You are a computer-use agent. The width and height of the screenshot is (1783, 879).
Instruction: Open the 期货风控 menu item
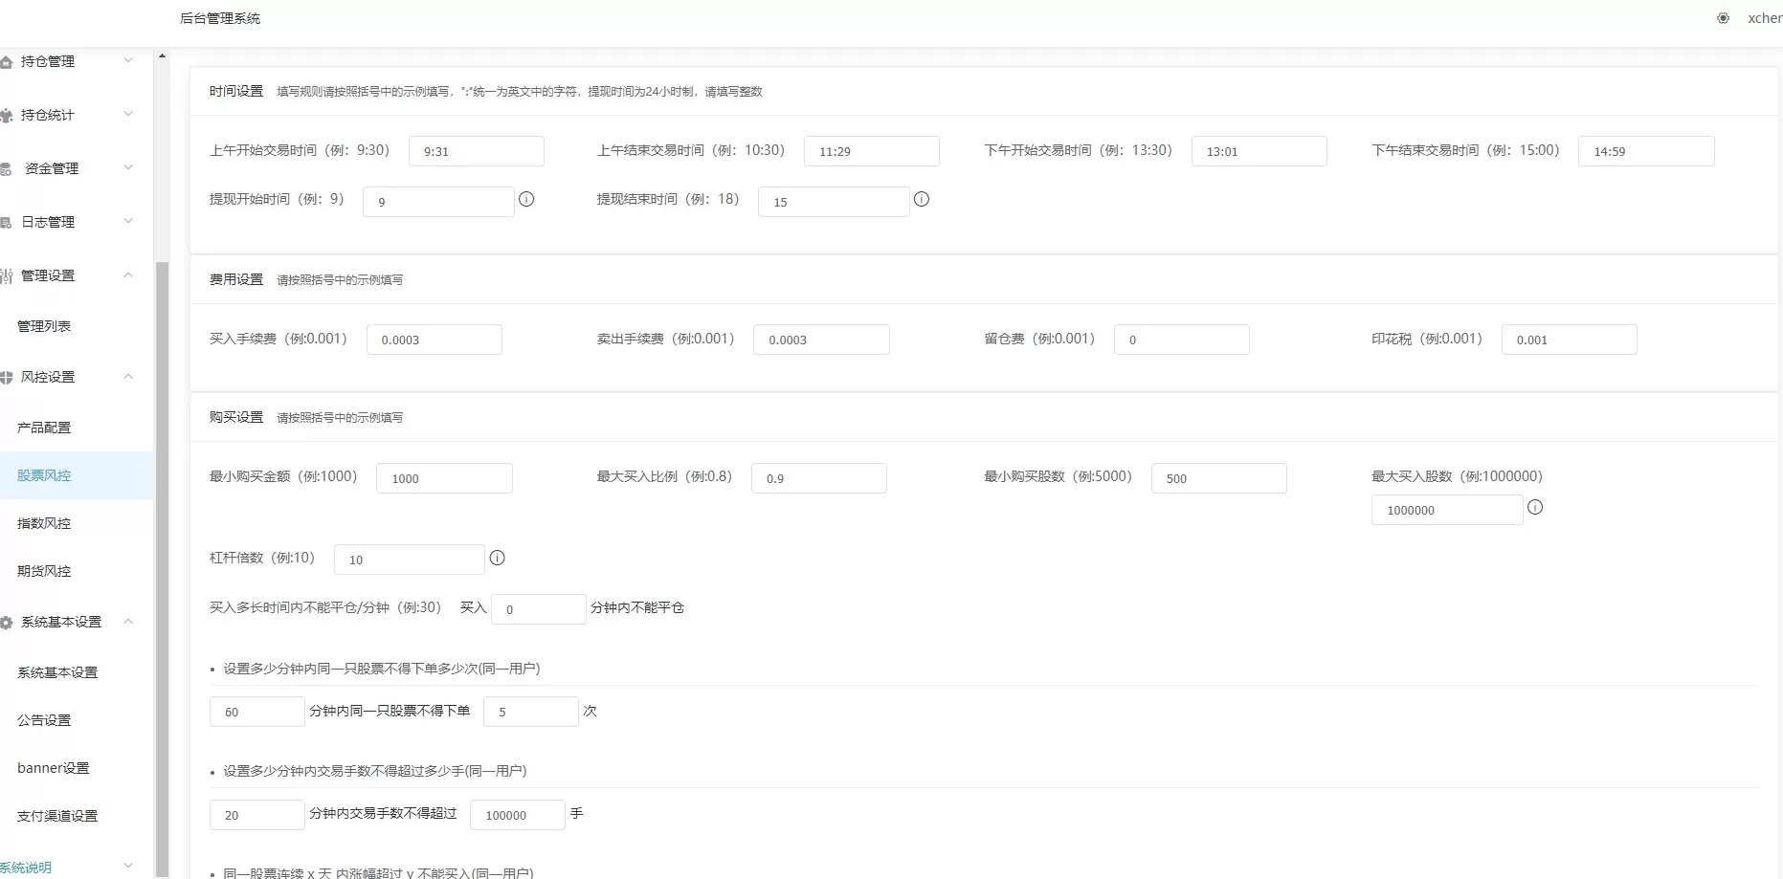44,571
